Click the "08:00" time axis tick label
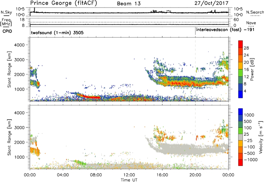Viewport: 264px width, 182px height. coord(96,175)
